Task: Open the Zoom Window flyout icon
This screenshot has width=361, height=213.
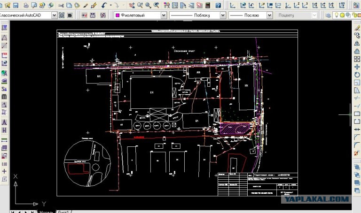Action: pyautogui.click(x=148, y=5)
